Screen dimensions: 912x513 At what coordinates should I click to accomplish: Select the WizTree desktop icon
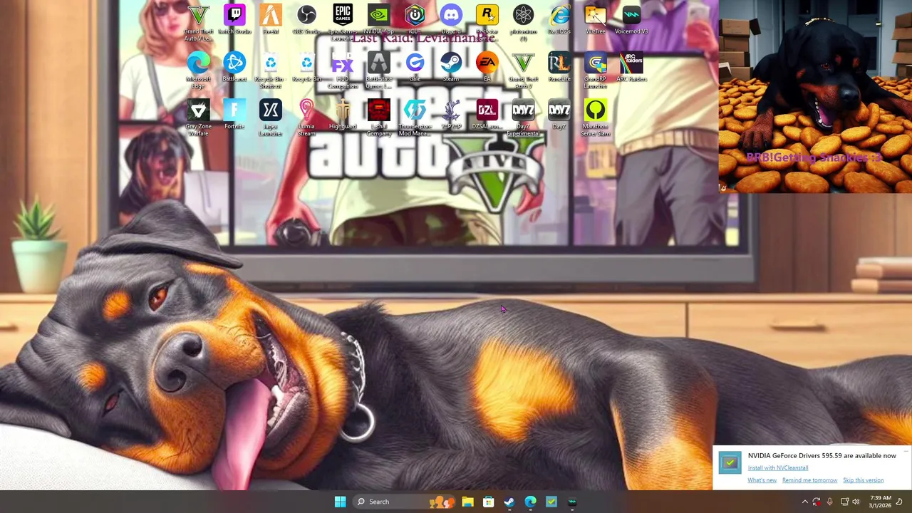click(595, 19)
